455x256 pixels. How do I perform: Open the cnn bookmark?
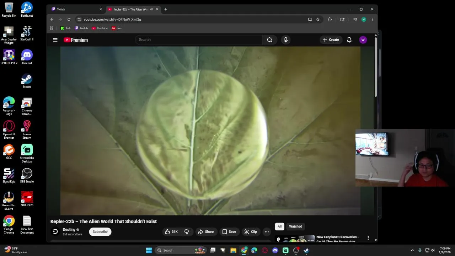coord(117,28)
